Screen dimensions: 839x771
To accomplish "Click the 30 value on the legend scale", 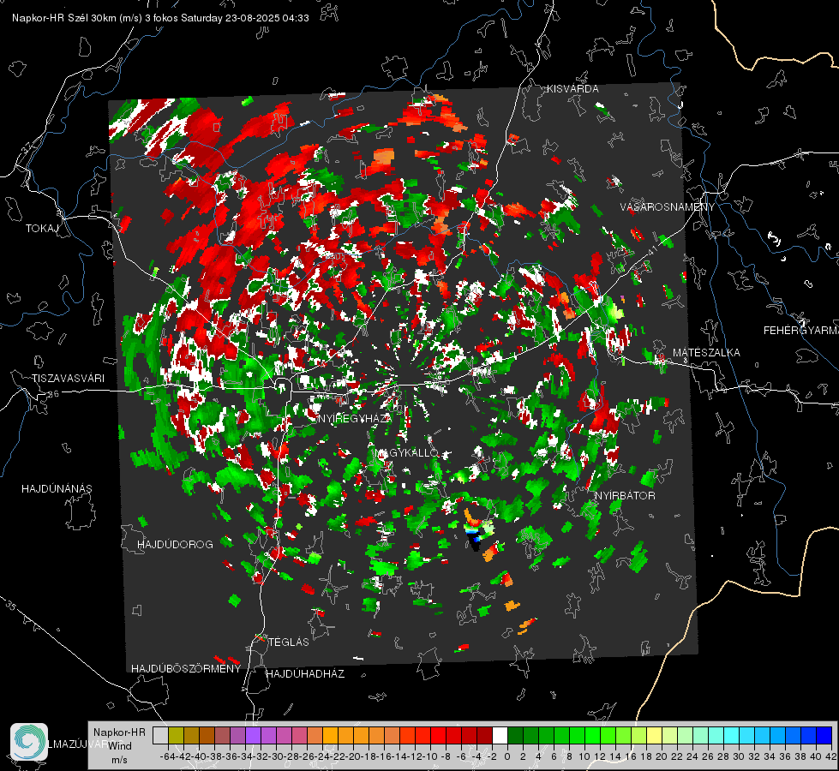I will [x=739, y=756].
